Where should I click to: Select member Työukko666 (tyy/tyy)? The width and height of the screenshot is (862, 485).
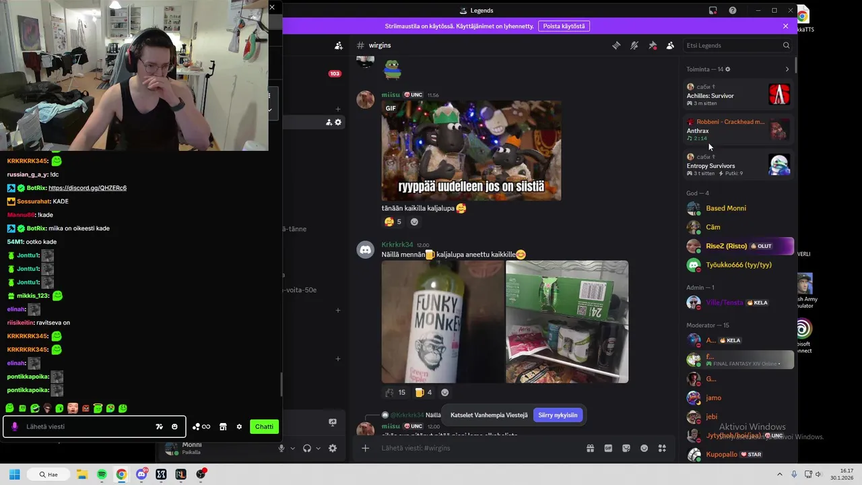pos(738,265)
